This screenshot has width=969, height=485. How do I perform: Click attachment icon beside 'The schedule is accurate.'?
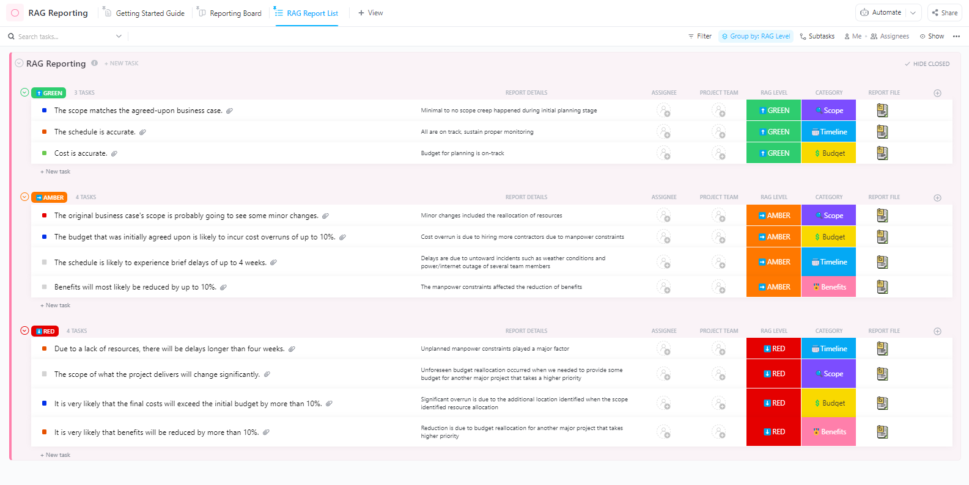(x=142, y=132)
